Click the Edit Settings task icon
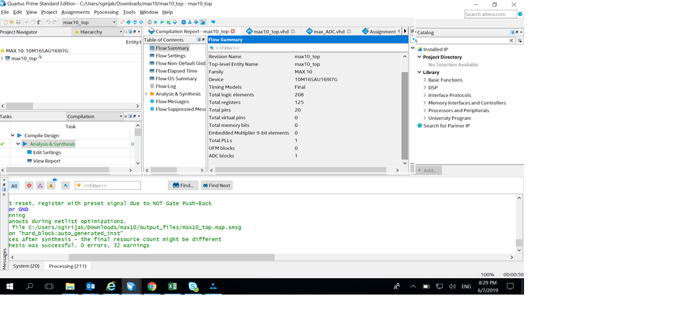Viewport: 697px width, 329px height. (29, 153)
